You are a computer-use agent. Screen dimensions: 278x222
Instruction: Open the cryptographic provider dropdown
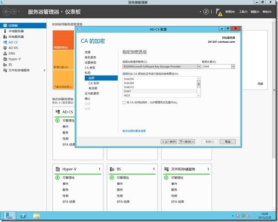pyautogui.click(x=199, y=67)
